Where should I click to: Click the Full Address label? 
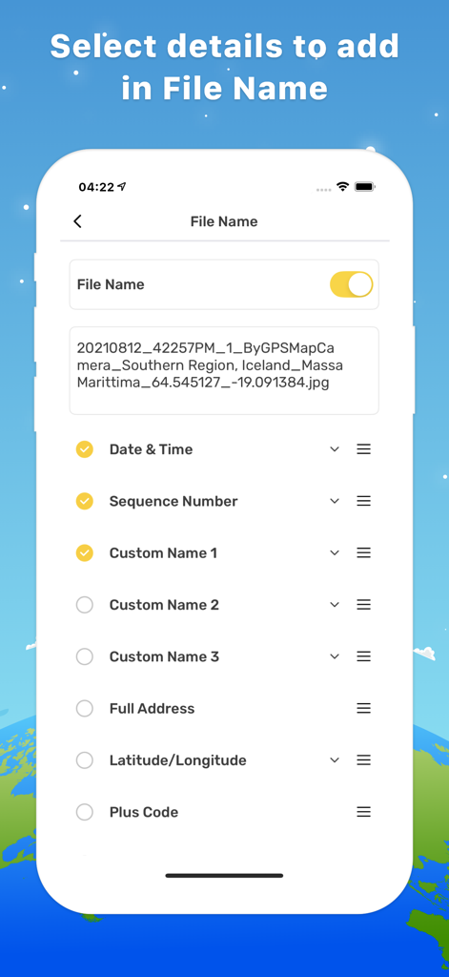coord(152,709)
